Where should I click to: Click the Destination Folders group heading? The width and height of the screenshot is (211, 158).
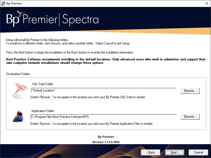pos(18,74)
